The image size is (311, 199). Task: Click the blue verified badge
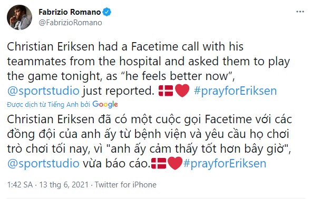click(x=106, y=12)
